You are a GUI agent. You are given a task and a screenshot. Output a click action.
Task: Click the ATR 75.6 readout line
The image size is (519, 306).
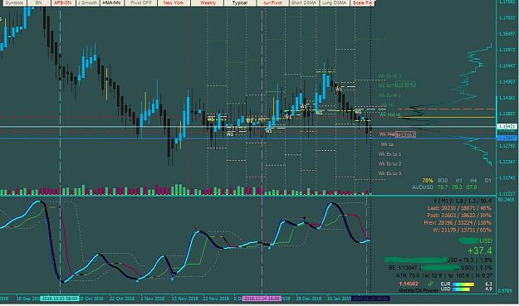(444, 275)
